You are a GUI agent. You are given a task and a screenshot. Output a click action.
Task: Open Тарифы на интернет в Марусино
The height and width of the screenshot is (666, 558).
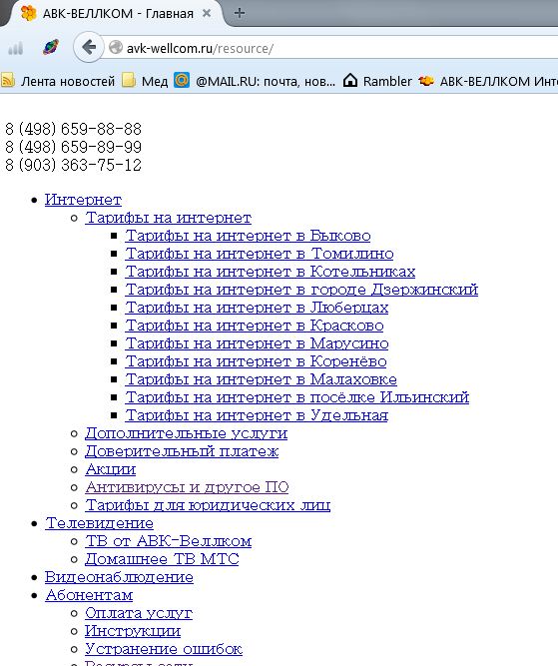click(257, 343)
